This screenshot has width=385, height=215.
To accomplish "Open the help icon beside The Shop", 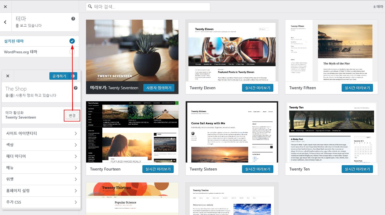I will coord(76,88).
